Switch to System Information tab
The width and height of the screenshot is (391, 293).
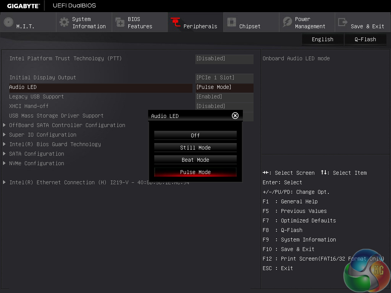coord(84,23)
